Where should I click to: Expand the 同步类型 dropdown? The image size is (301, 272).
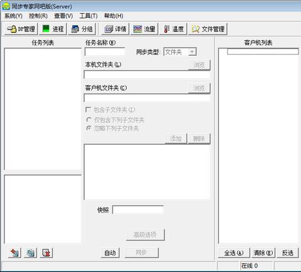tap(192, 52)
